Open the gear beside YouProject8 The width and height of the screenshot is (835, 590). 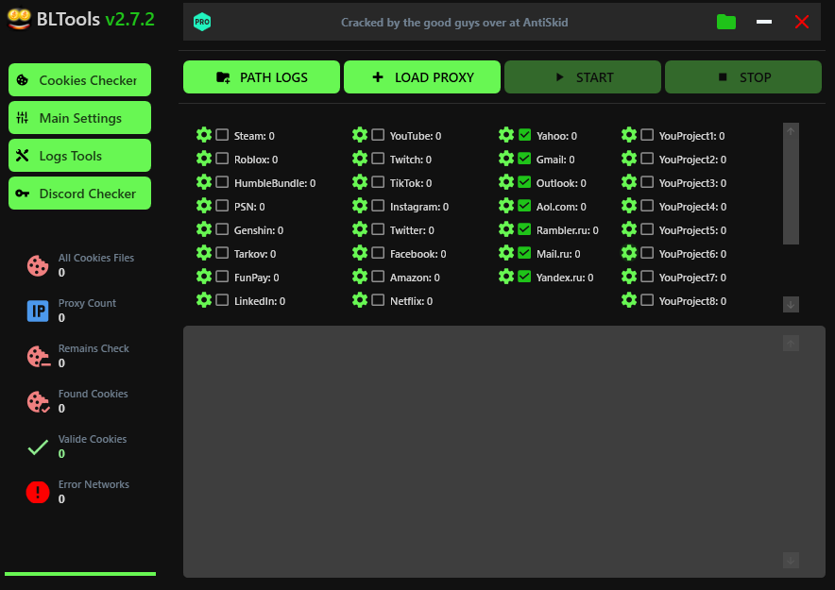629,300
